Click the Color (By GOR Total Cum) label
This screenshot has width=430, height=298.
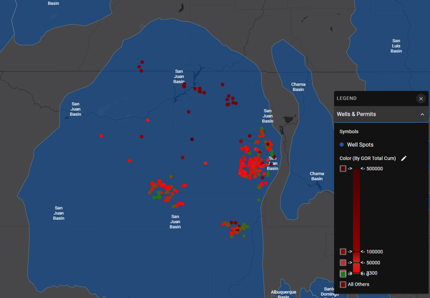point(367,158)
